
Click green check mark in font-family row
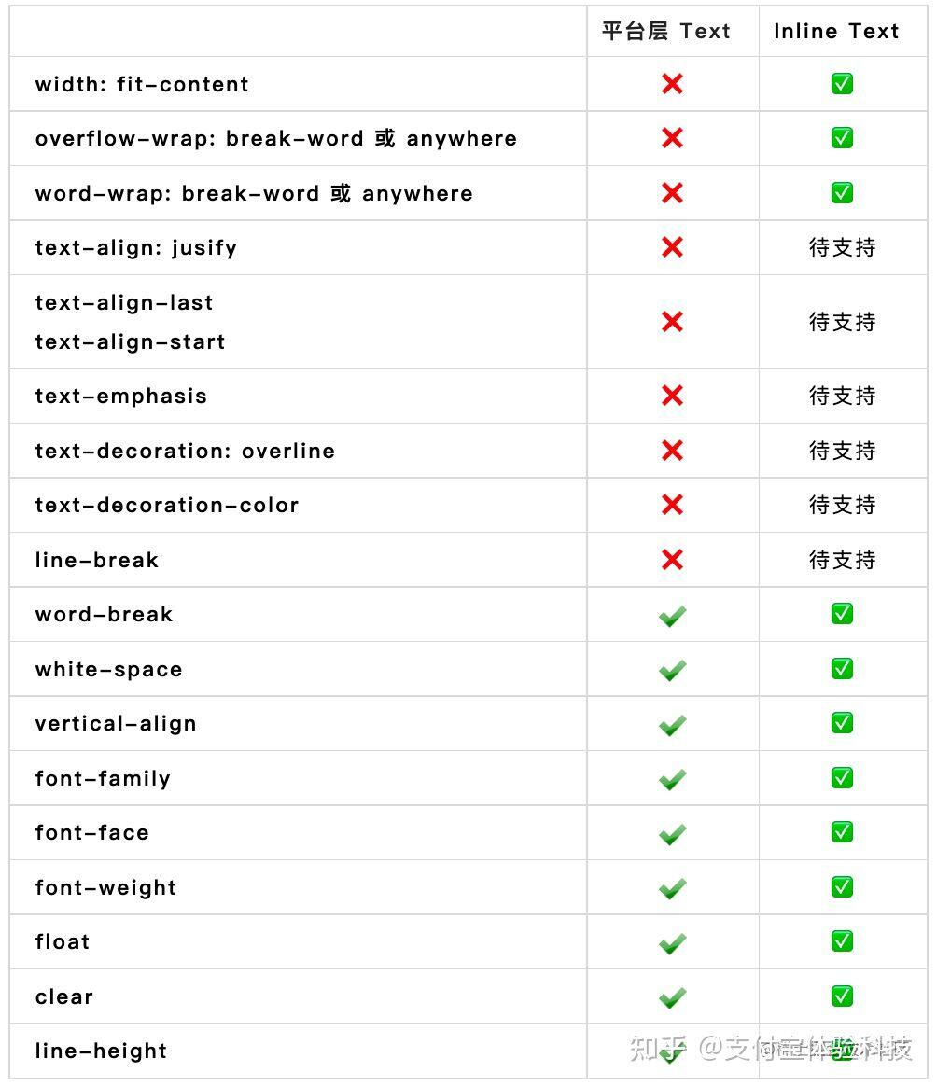click(x=672, y=779)
